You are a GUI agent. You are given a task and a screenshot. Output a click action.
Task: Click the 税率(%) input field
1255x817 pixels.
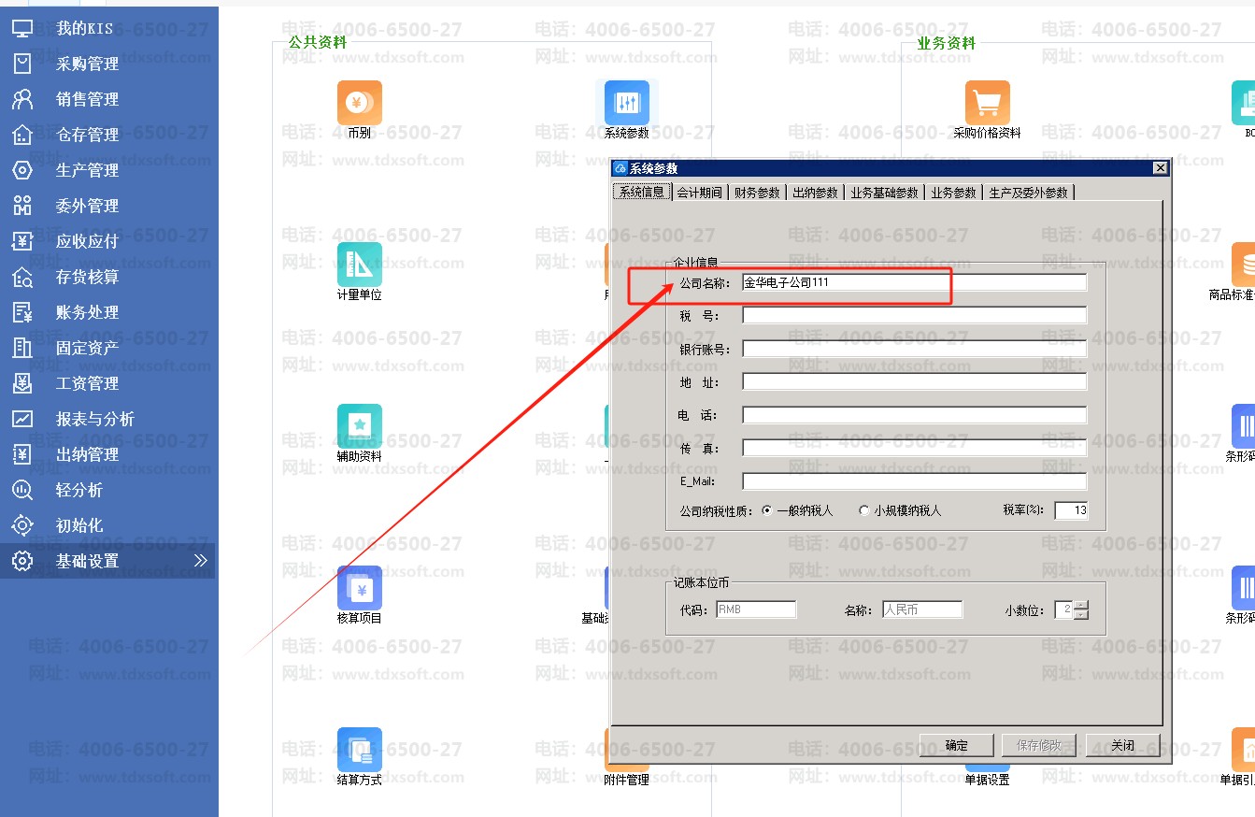coord(1071,510)
